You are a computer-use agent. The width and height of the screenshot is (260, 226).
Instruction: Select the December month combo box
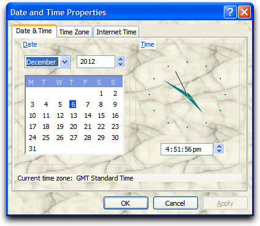[47, 61]
